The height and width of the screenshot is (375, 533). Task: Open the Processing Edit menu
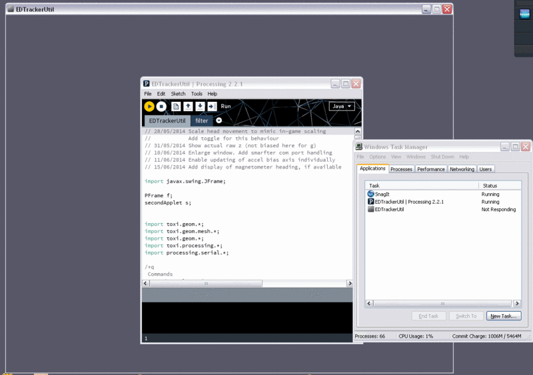pyautogui.click(x=161, y=94)
